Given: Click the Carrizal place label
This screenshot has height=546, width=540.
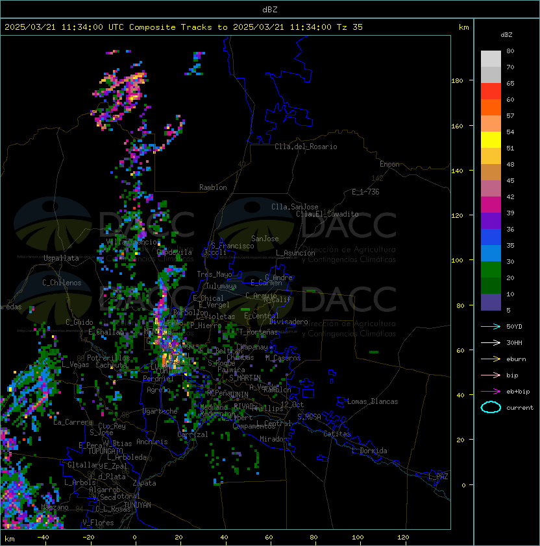Looking at the screenshot, I should (192, 434).
